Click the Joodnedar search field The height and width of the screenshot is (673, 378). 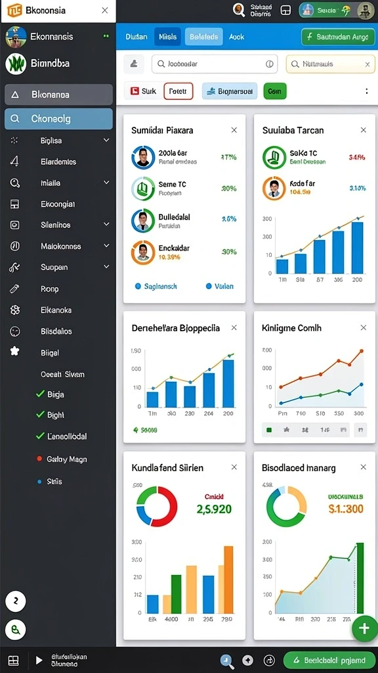tap(215, 64)
